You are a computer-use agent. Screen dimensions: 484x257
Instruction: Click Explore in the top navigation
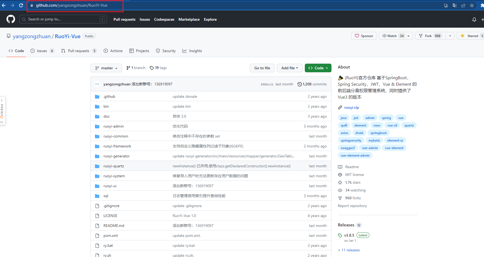210,19
